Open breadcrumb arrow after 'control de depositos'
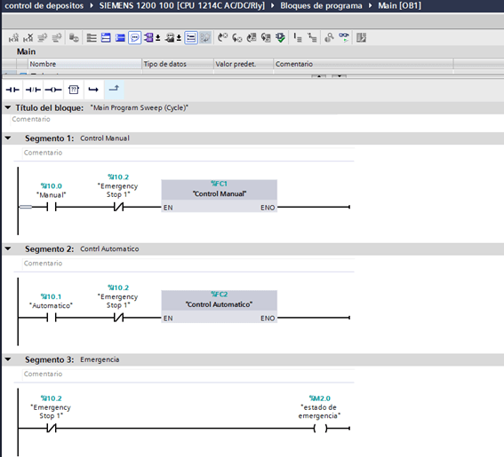 [92, 5]
